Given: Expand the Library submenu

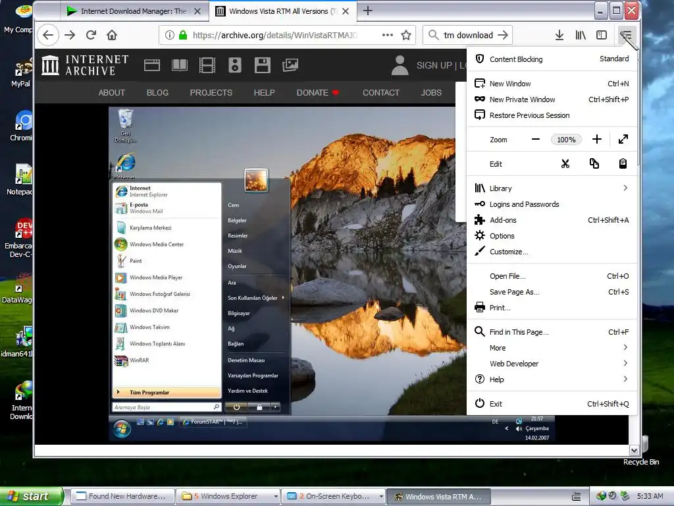Looking at the screenshot, I should [x=552, y=188].
